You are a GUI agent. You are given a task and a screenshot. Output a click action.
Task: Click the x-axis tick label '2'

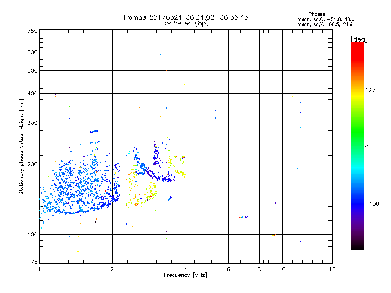(112, 269)
